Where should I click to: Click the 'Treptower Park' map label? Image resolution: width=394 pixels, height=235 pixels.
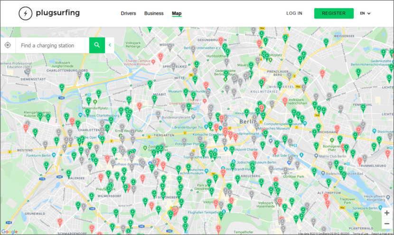click(347, 200)
